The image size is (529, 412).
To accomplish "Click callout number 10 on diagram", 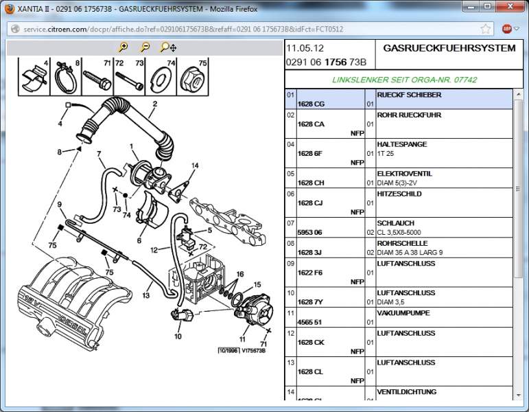I will (178, 336).
